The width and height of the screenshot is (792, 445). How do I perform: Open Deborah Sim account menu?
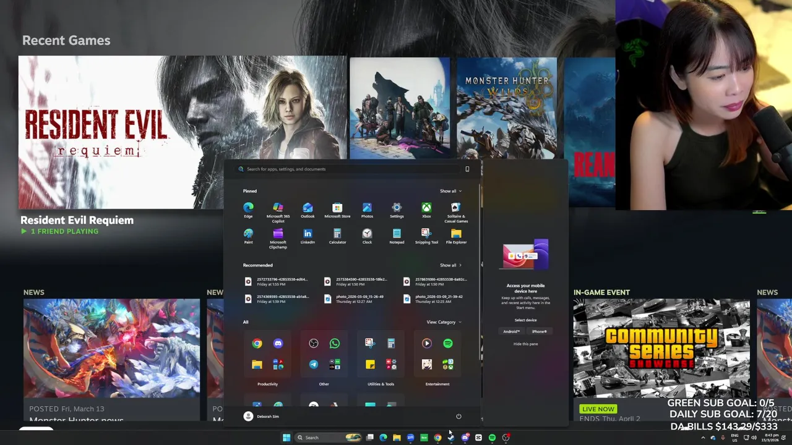click(x=261, y=417)
